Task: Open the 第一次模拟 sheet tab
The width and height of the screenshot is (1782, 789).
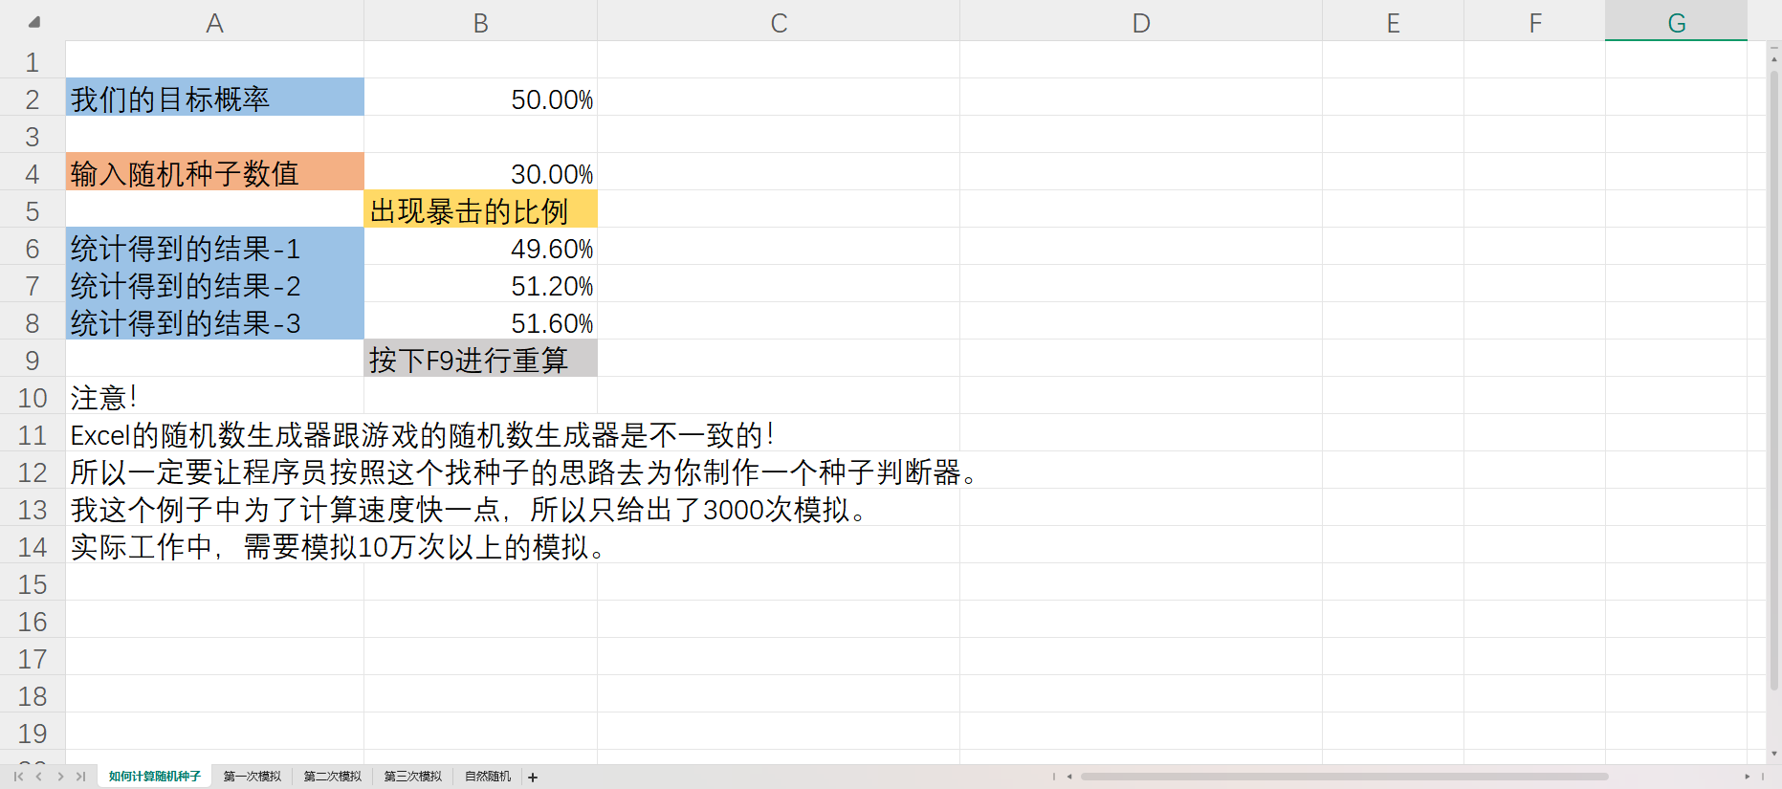Action: click(253, 777)
